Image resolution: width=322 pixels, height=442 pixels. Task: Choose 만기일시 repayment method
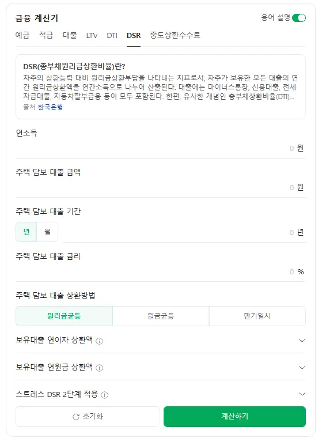click(x=257, y=316)
